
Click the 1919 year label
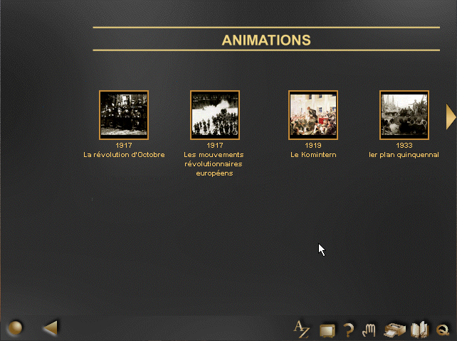click(x=313, y=146)
